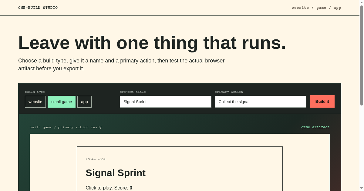Click the "project title" label
Image resolution: width=364 pixels, height=191 pixels.
point(133,92)
